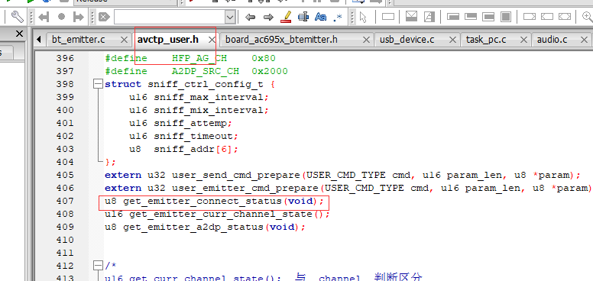The height and width of the screenshot is (281, 593).
Task: Click get_emitter_curr_channel_state declaration
Action: point(217,214)
